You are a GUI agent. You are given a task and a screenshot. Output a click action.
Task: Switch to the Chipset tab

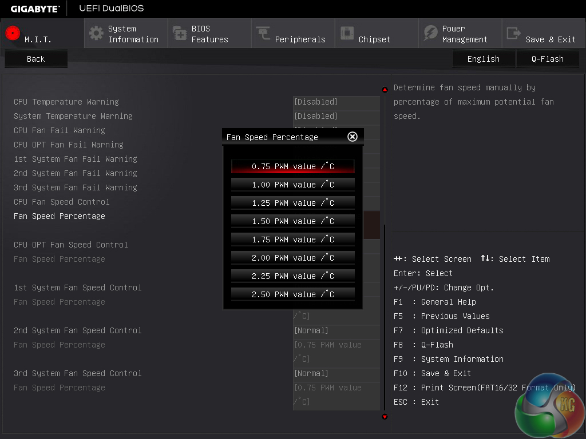pyautogui.click(x=374, y=39)
